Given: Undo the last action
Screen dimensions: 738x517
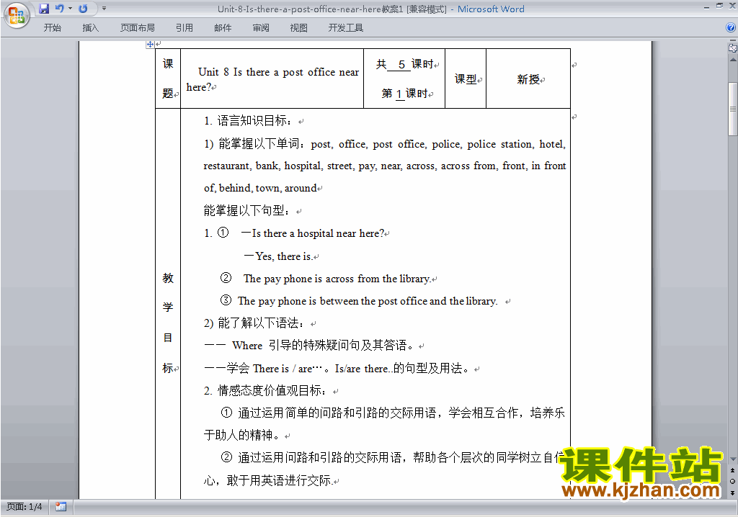Looking at the screenshot, I should pos(59,9).
